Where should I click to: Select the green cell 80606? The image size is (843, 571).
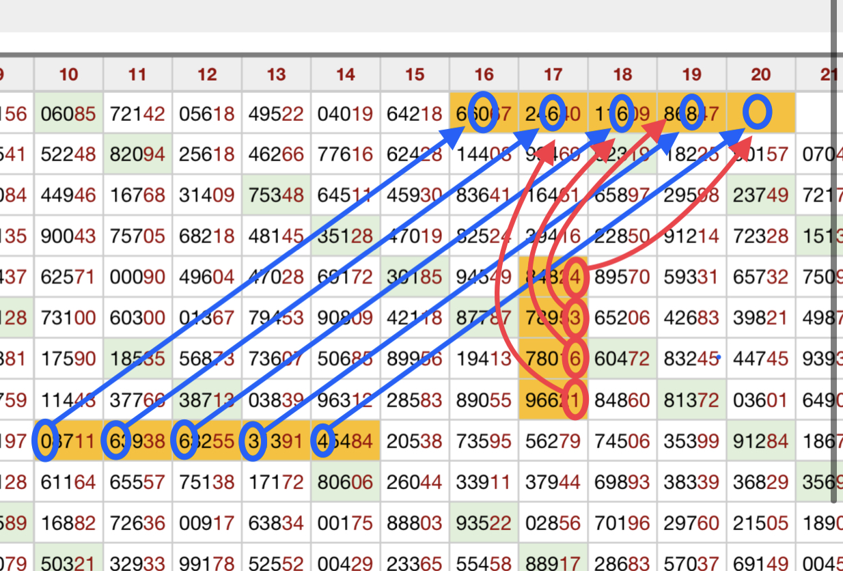345,483
